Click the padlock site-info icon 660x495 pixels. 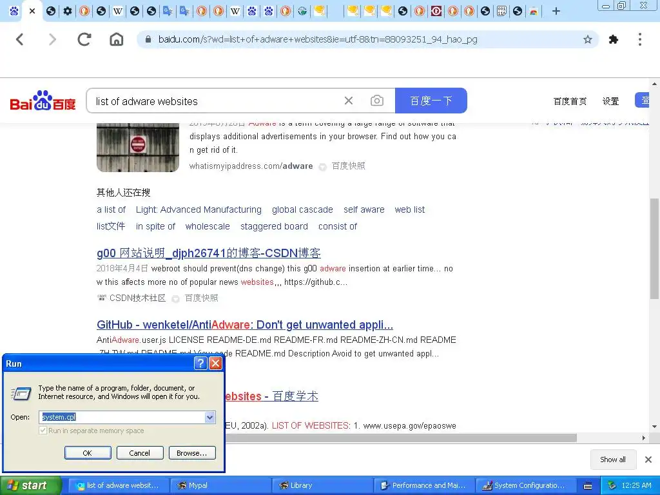(x=148, y=39)
